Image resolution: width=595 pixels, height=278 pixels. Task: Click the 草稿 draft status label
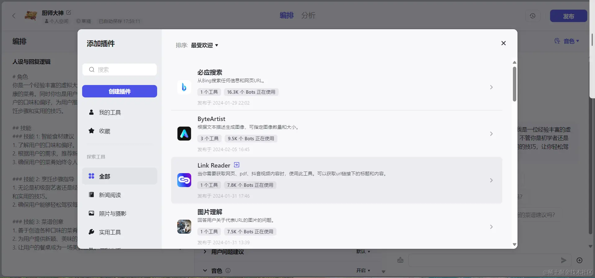pos(84,21)
